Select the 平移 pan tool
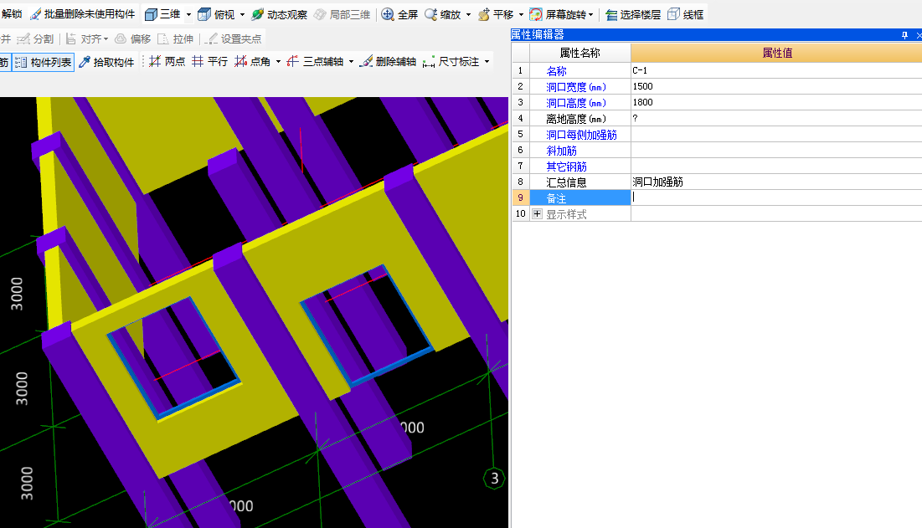922x528 pixels. pos(496,14)
